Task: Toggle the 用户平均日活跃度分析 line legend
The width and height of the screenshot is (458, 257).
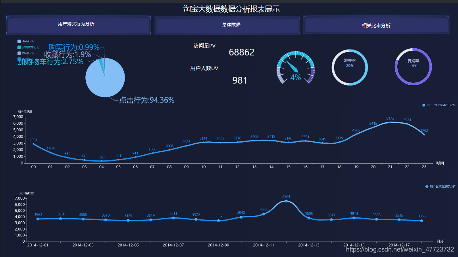Action: [x=439, y=105]
